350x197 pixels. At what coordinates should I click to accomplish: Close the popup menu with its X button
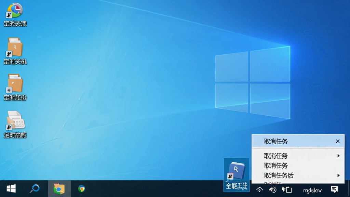coord(338,141)
